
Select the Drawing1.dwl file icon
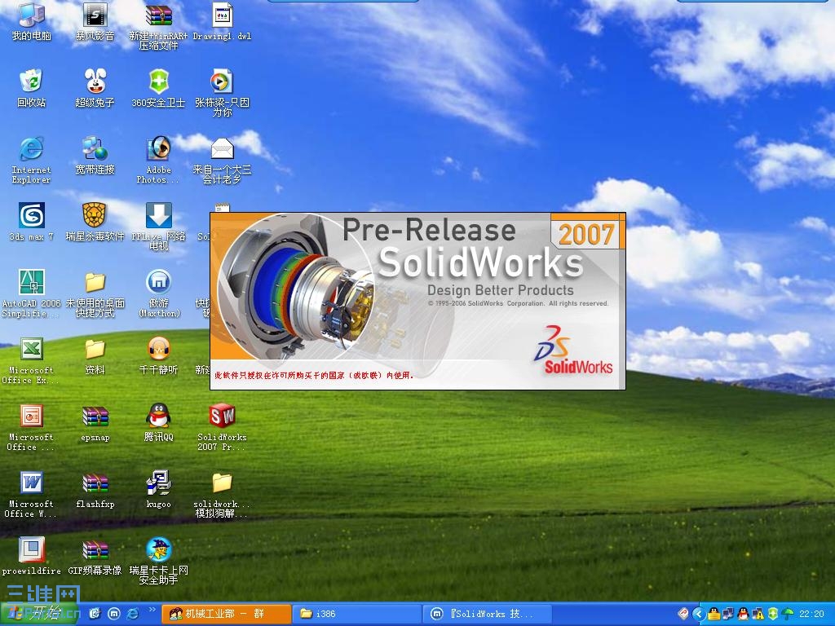[222, 21]
